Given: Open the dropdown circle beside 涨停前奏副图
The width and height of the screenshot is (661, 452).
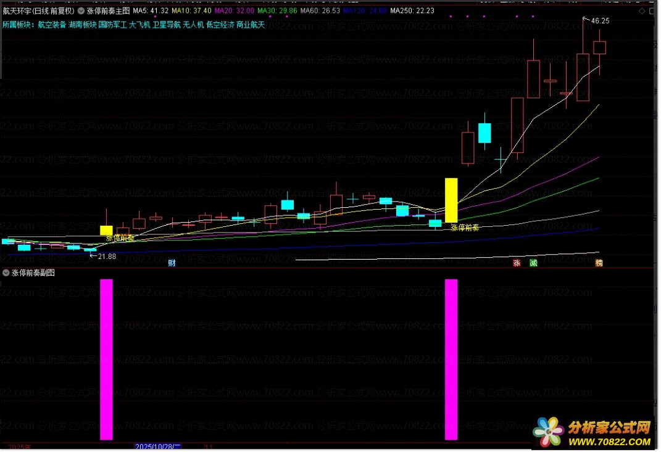Looking at the screenshot, I should point(6,273).
